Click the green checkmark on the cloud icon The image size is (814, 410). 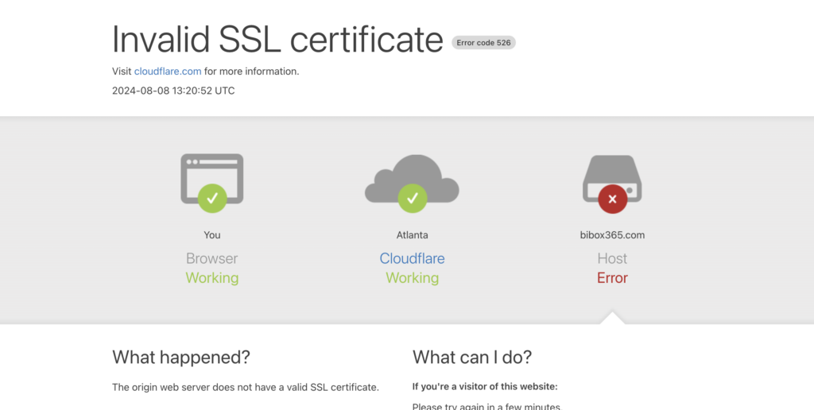412,199
